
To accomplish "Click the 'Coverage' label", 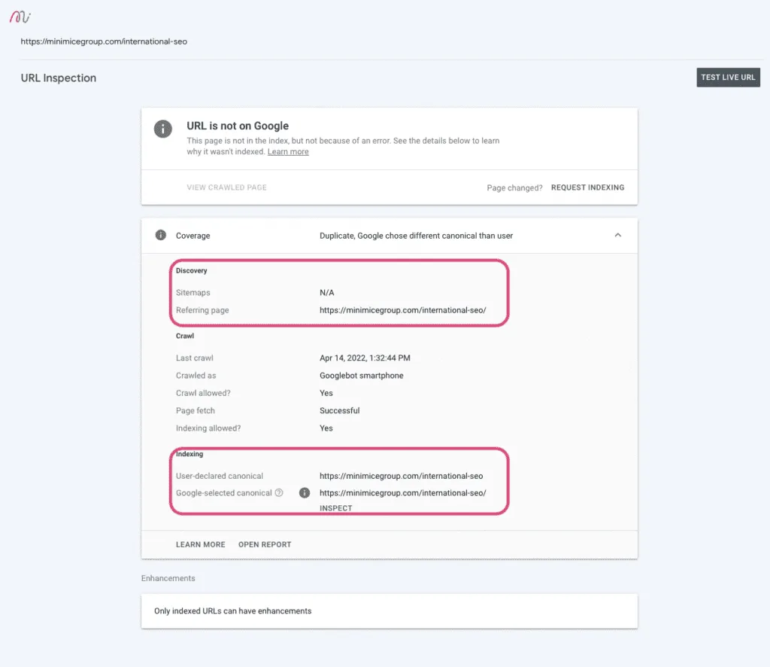I will 193,236.
